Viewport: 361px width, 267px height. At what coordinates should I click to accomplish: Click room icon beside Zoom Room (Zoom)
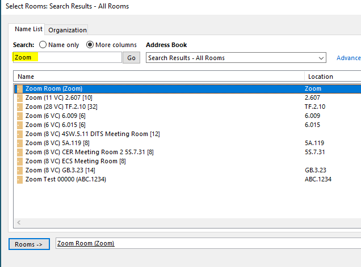coord(20,89)
